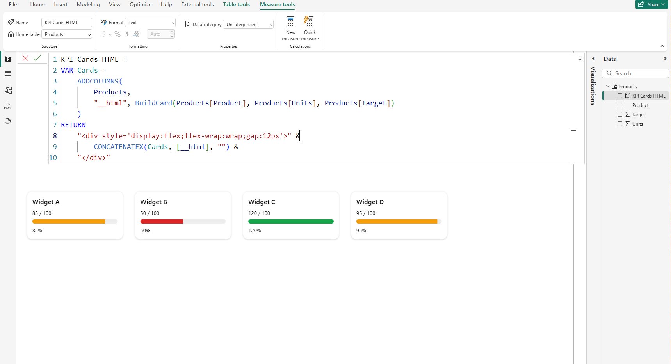Commit formula with green checkmark
671x364 pixels.
37,58
